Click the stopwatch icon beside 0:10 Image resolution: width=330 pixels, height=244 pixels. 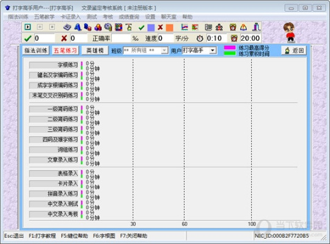(199, 38)
